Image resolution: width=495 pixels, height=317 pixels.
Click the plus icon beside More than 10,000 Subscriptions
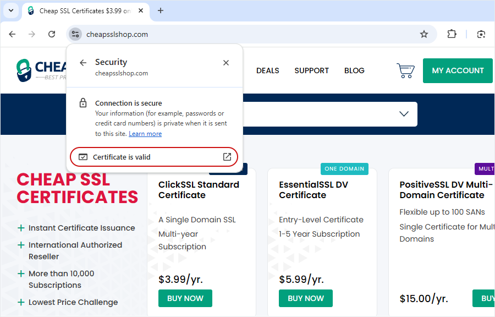click(x=21, y=274)
